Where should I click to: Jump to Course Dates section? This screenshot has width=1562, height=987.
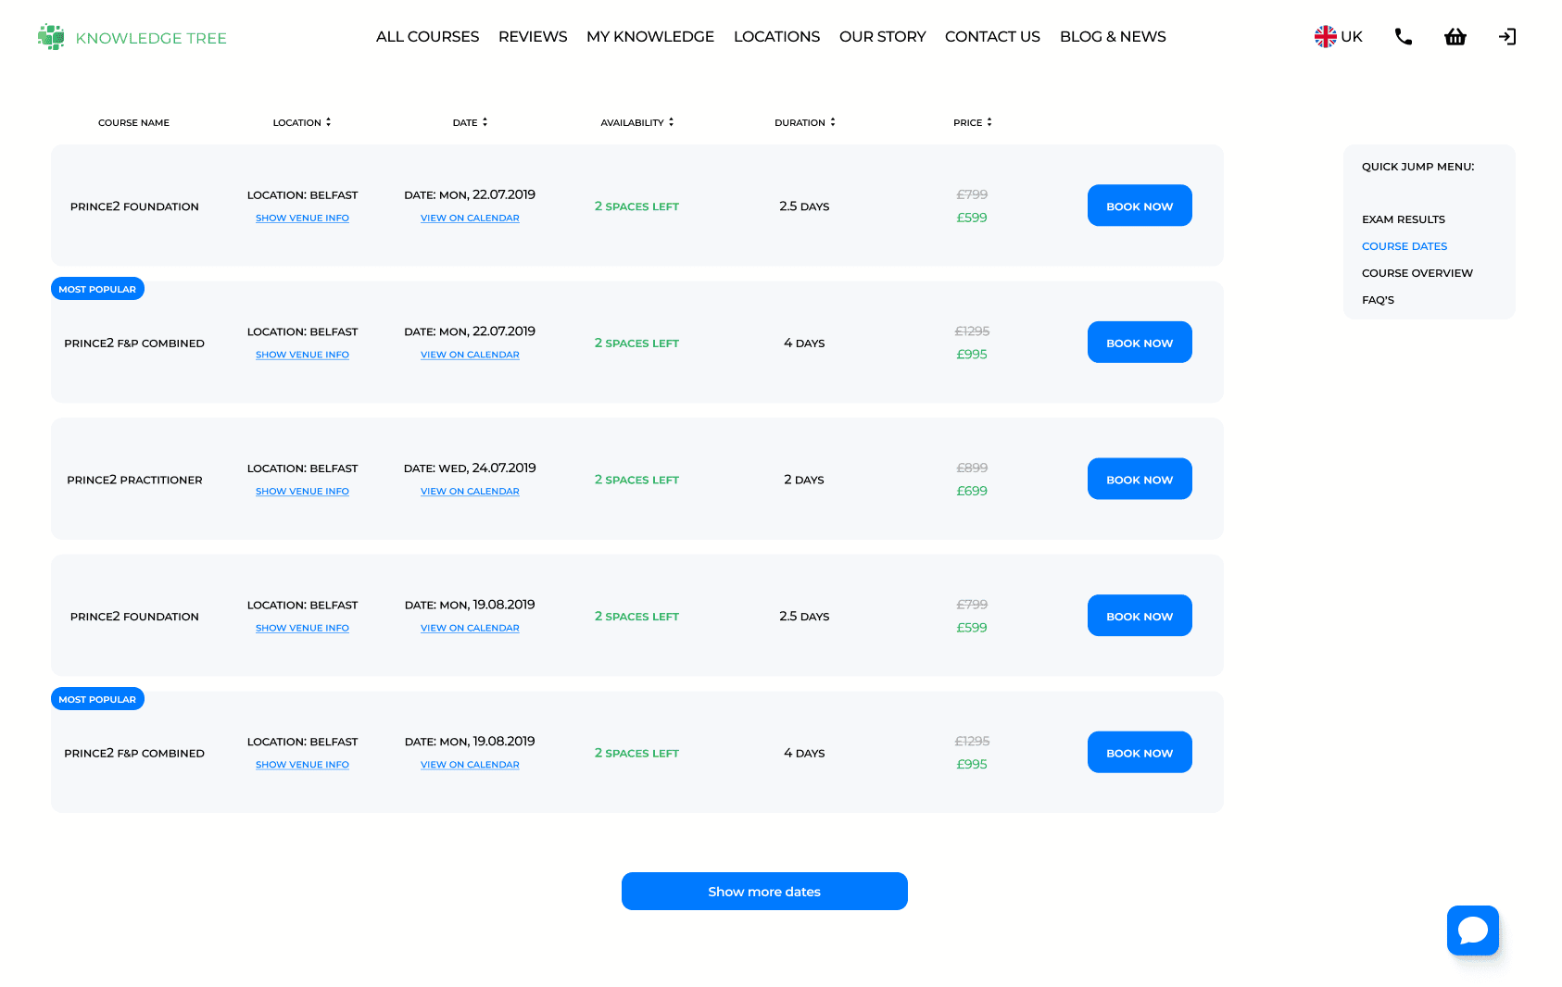(1405, 246)
